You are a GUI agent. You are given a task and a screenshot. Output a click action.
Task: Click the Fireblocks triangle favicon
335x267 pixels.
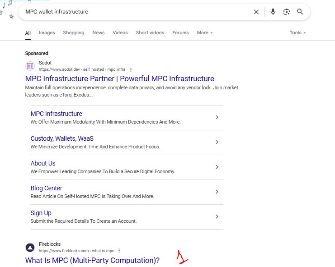point(30,248)
